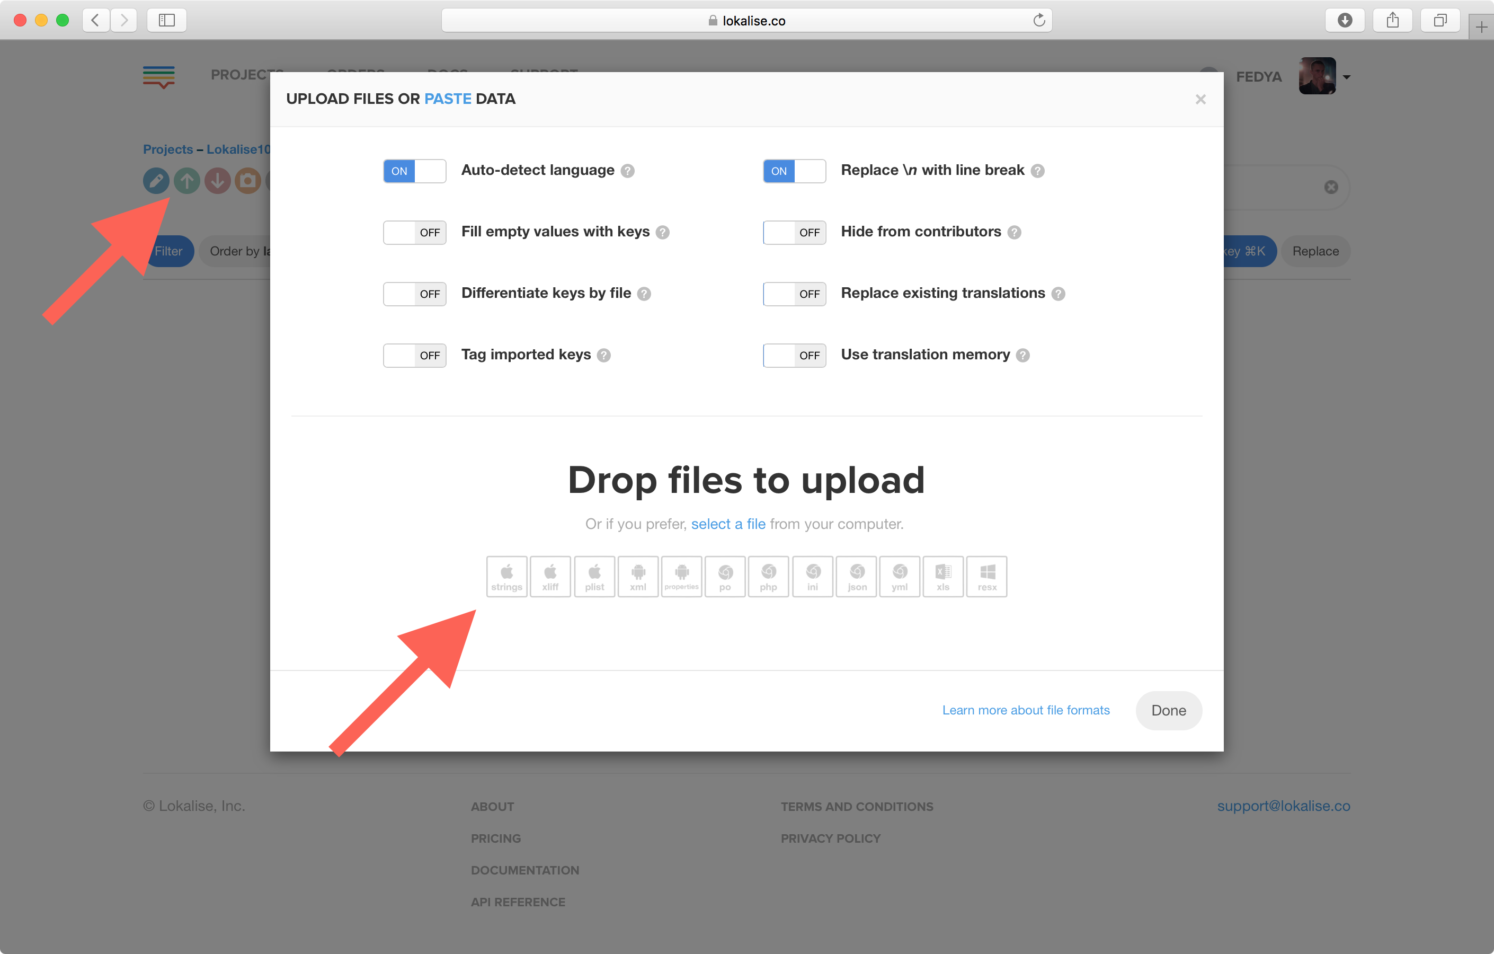The height and width of the screenshot is (954, 1494).
Task: Select the yml file format icon
Action: pyautogui.click(x=900, y=577)
